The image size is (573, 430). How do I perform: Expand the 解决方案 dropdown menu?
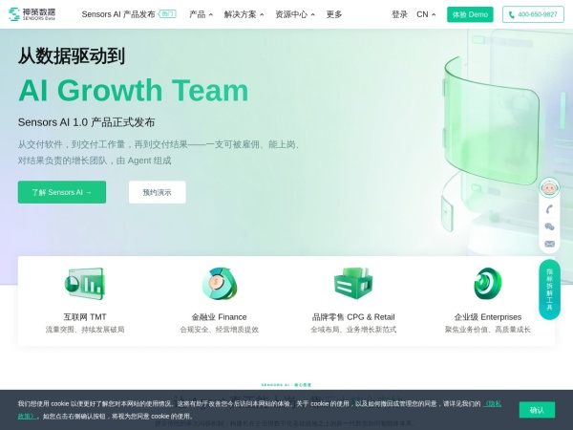244,14
